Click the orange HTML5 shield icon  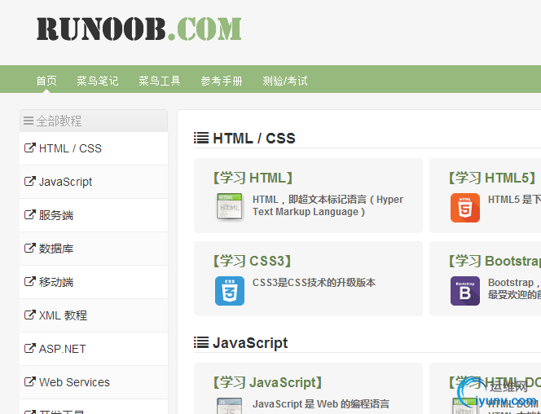[465, 208]
